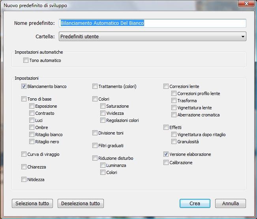The width and height of the screenshot is (257, 219).
Task: Enable the Colori group checkbox above Saturazione
Action: [95, 99]
